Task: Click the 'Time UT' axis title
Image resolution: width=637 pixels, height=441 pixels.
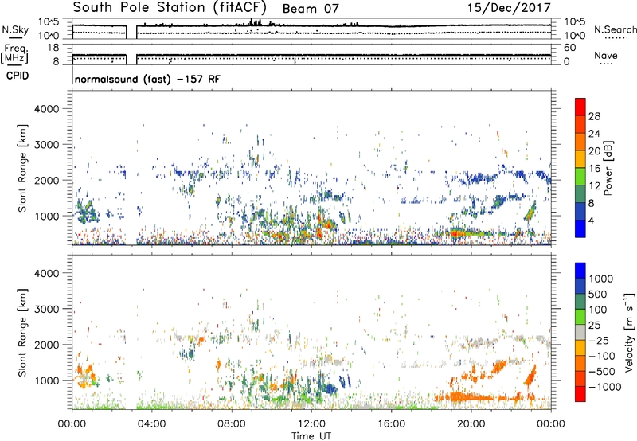Action: click(x=311, y=436)
